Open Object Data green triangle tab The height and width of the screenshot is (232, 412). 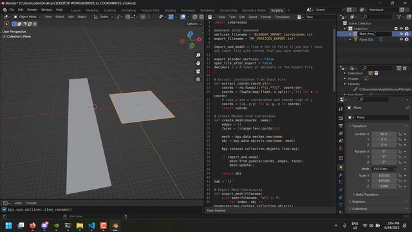(341, 205)
